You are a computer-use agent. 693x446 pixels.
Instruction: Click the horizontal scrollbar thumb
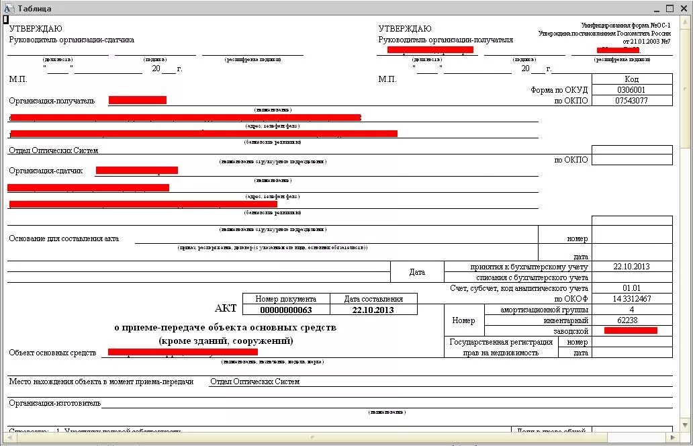coord(311,437)
